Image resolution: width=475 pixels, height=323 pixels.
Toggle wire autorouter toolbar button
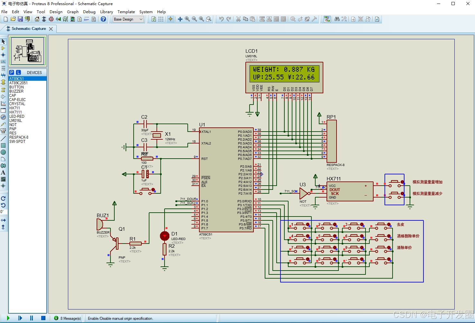tap(327, 19)
